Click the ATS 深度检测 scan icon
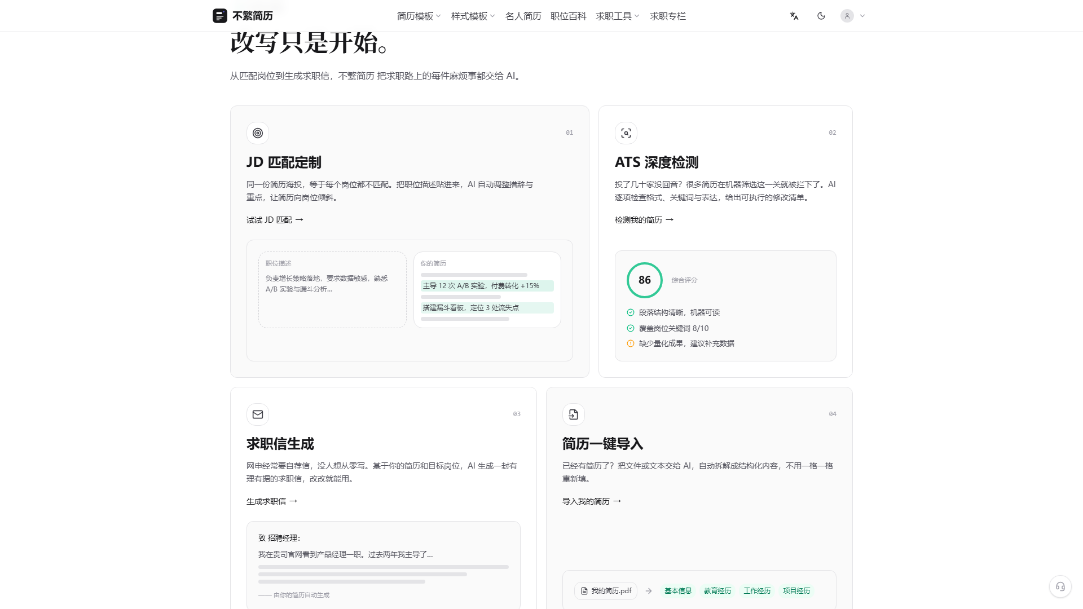1083x609 pixels. (x=626, y=133)
